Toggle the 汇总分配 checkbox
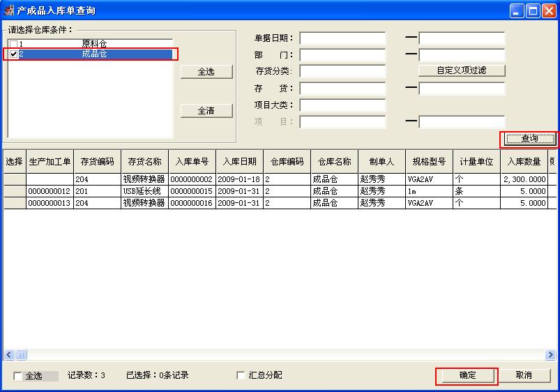This screenshot has height=392, width=560. pyautogui.click(x=241, y=375)
